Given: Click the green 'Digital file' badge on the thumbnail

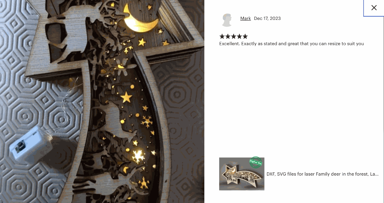Looking at the screenshot, I should 256,162.
